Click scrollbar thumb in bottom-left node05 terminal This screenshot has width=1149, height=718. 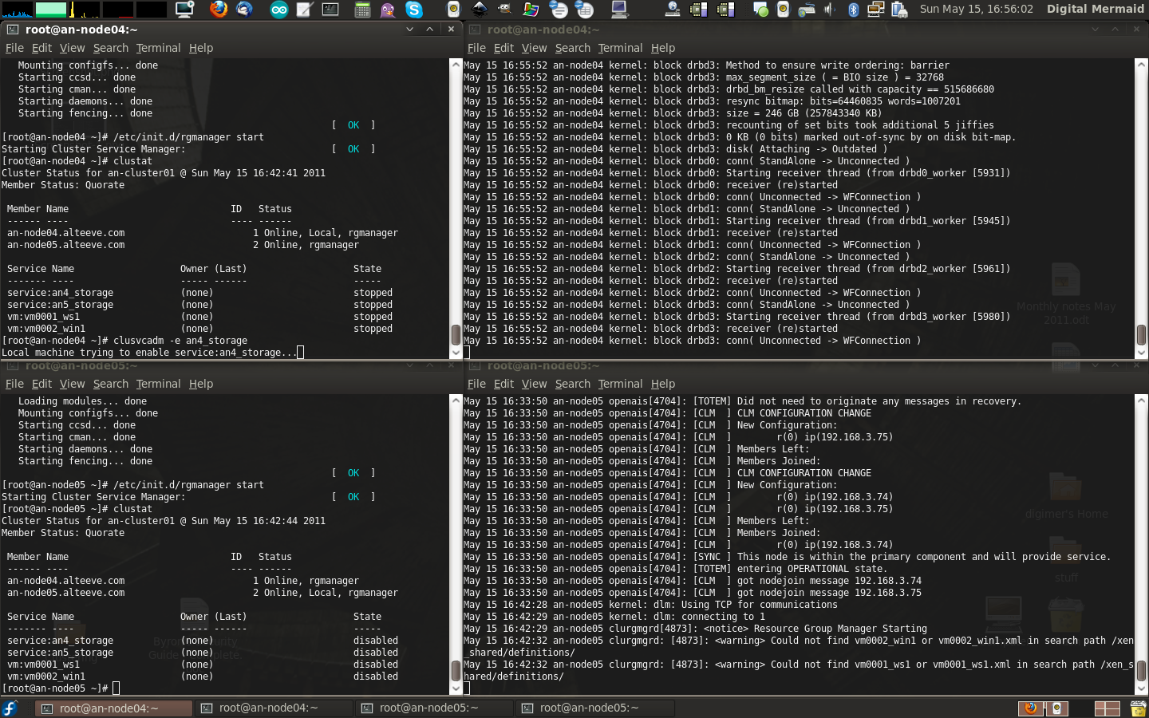[x=456, y=670]
